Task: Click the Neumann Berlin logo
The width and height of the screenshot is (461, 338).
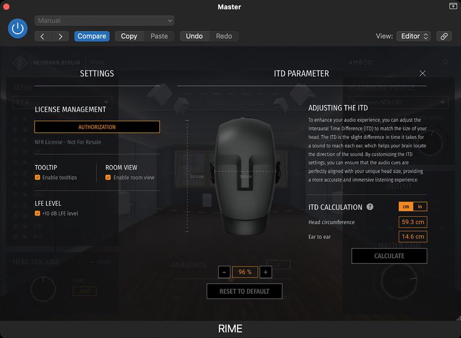Action: point(20,63)
